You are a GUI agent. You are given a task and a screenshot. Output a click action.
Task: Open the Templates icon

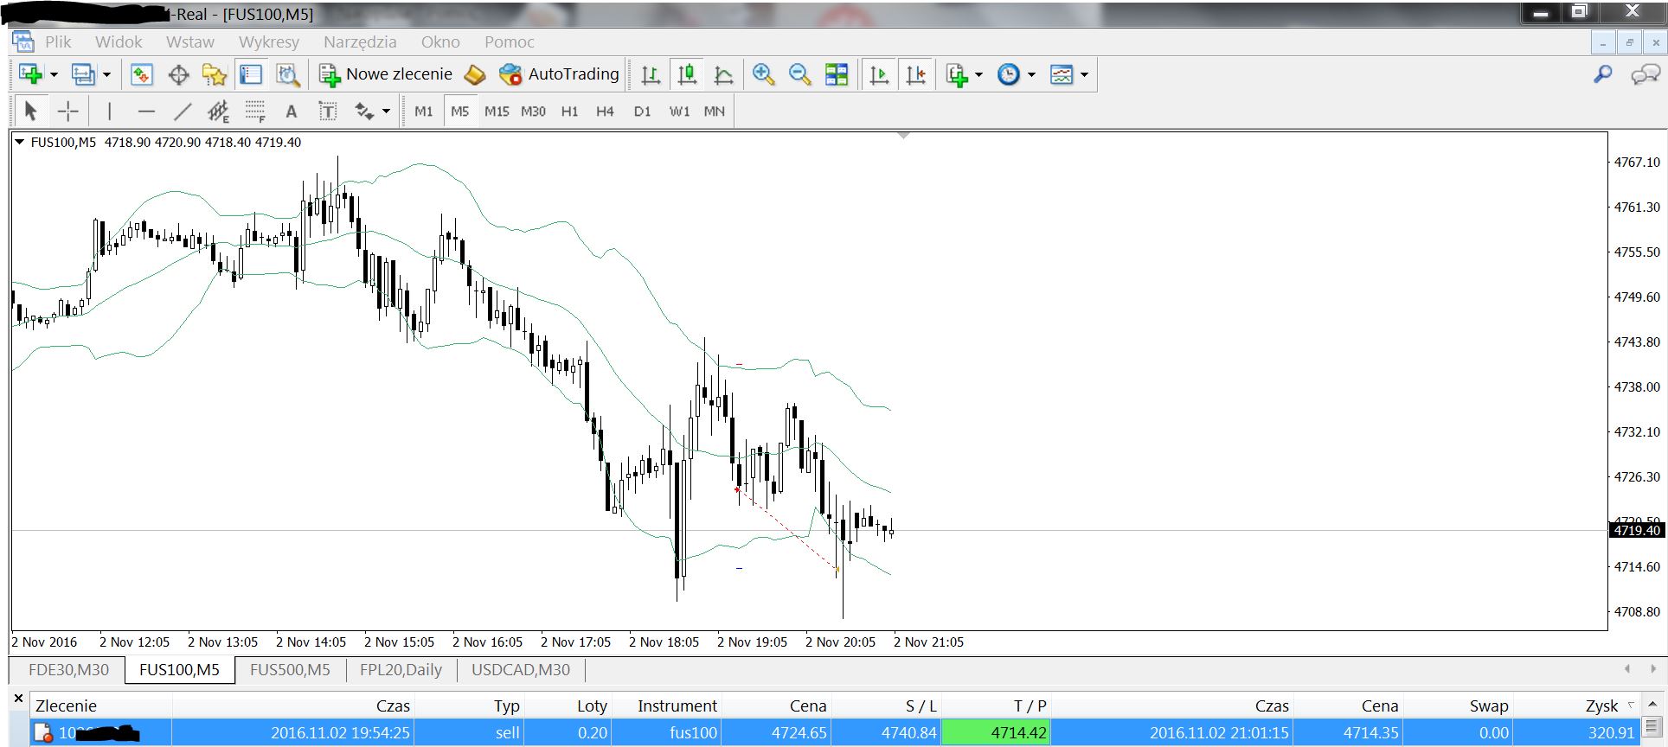tap(1061, 74)
